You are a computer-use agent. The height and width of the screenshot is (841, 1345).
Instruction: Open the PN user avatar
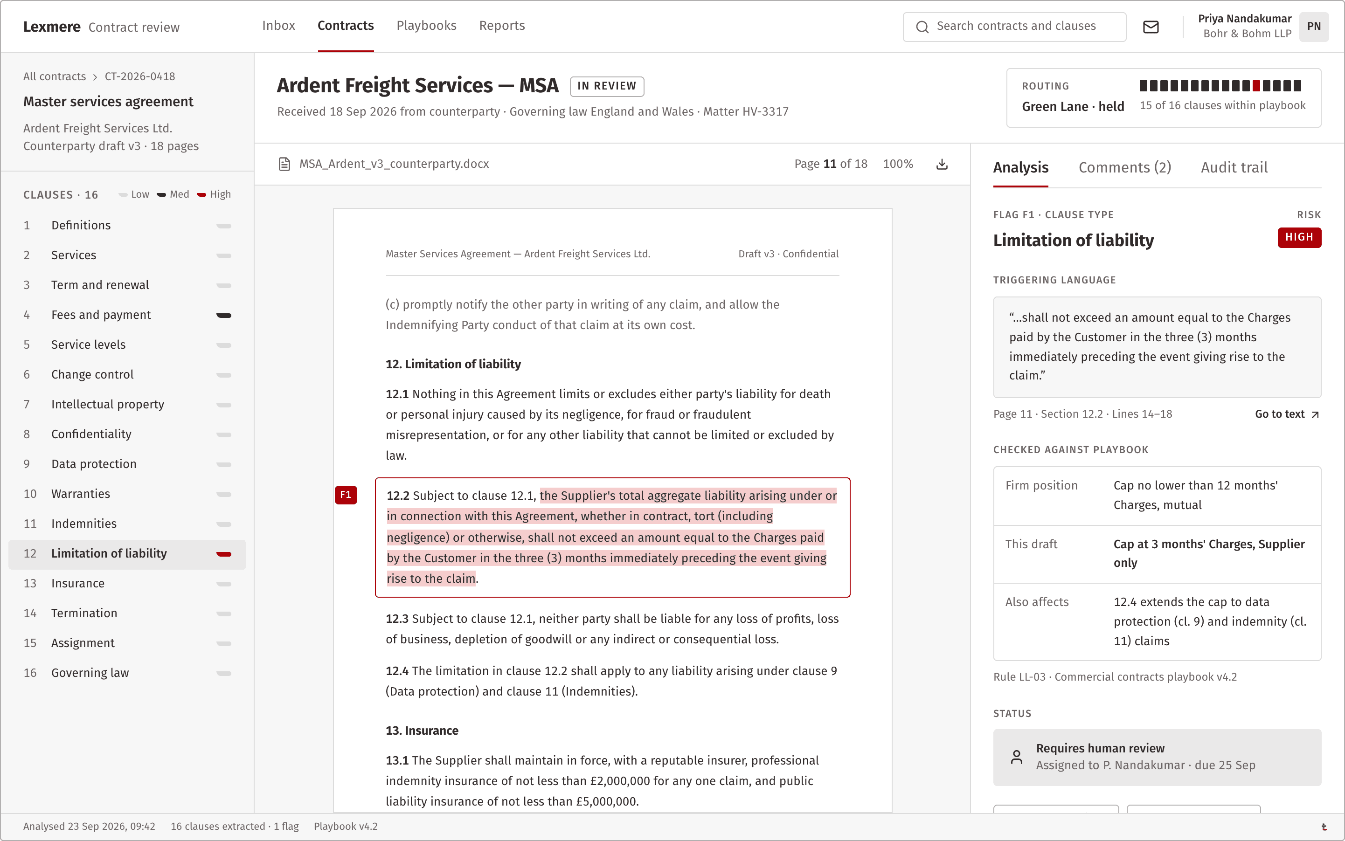point(1314,26)
